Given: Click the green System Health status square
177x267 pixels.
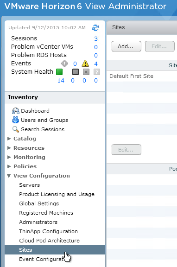Looking at the screenshot, I should click(x=59, y=72).
